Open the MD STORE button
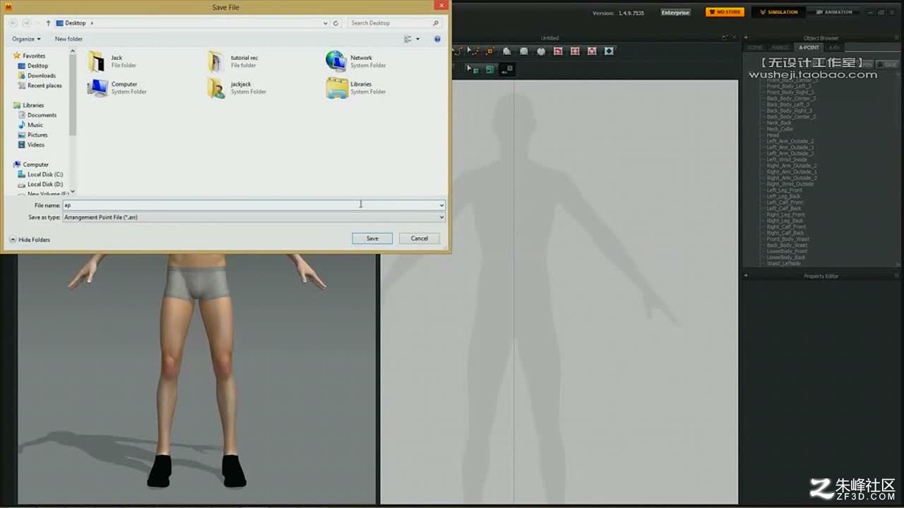 (725, 12)
